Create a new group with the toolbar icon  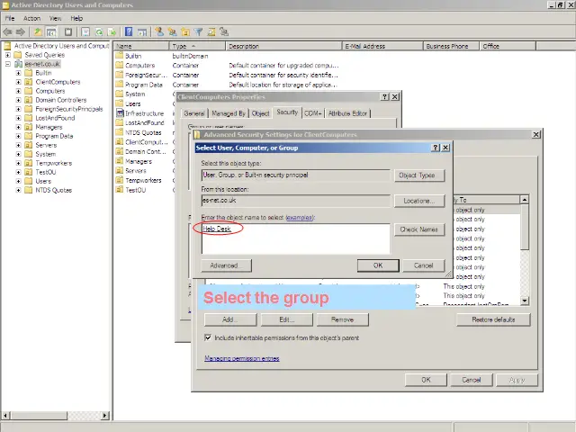tap(172, 32)
